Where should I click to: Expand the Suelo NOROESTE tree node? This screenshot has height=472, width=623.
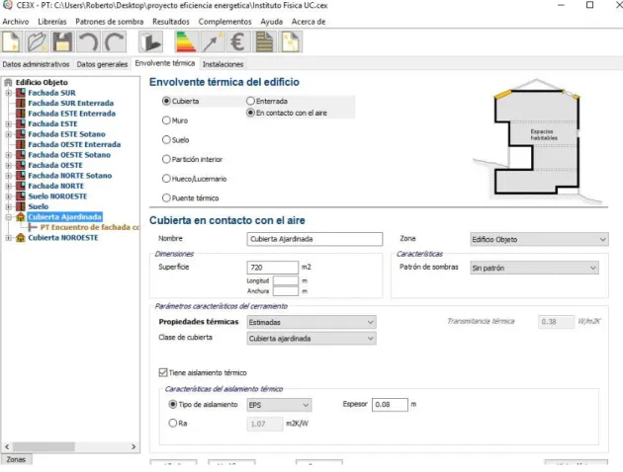(8, 197)
